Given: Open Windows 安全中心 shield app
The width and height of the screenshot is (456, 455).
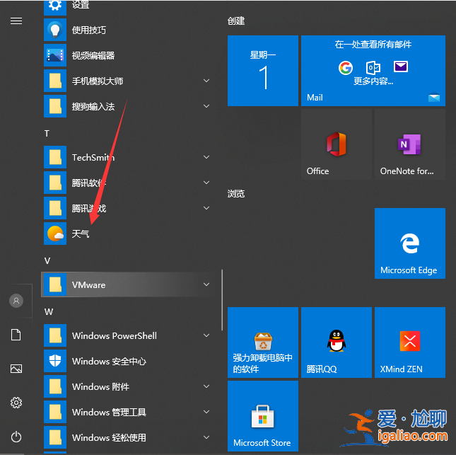Looking at the screenshot, I should coord(55,361).
